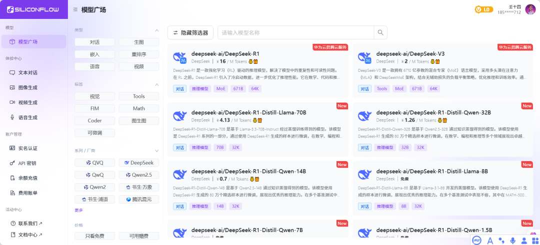Open 余额充值 page
This screenshot has width=540, height=245.
[x=34, y=178]
